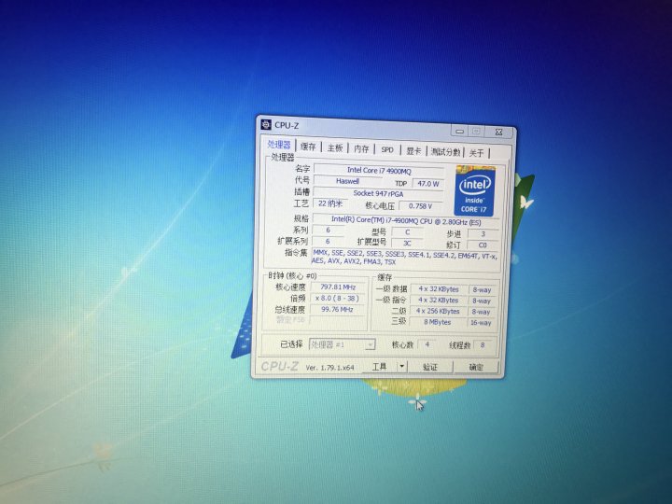Click the 线程数 value 8
The width and height of the screenshot is (672, 504).
(483, 345)
